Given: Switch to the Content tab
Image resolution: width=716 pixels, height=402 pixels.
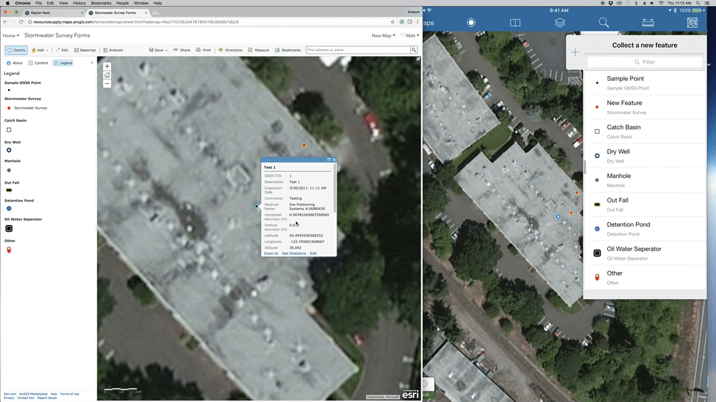Looking at the screenshot, I should coord(39,63).
